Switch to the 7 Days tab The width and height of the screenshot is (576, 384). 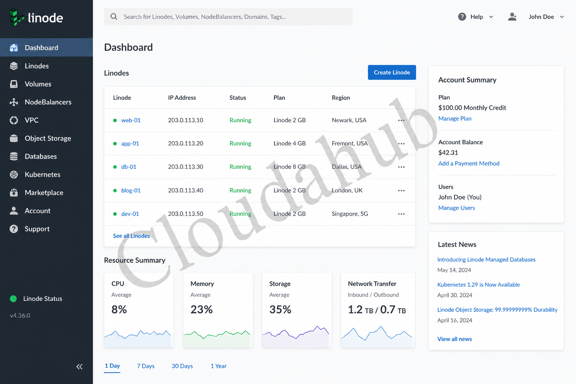point(145,366)
